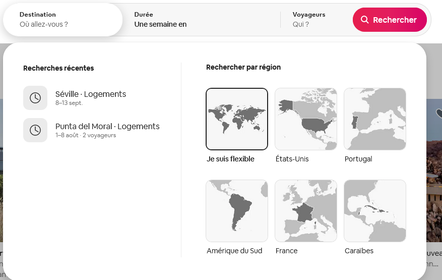Click the 'Je suis flexible' label

pyautogui.click(x=230, y=159)
